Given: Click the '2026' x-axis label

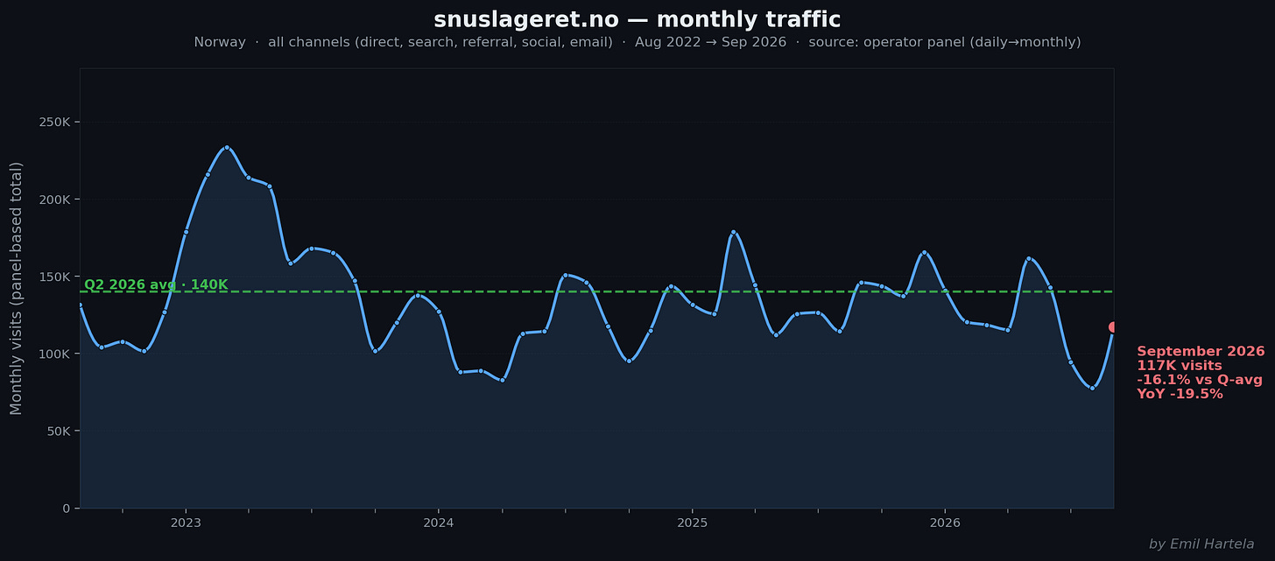Looking at the screenshot, I should click(x=945, y=522).
